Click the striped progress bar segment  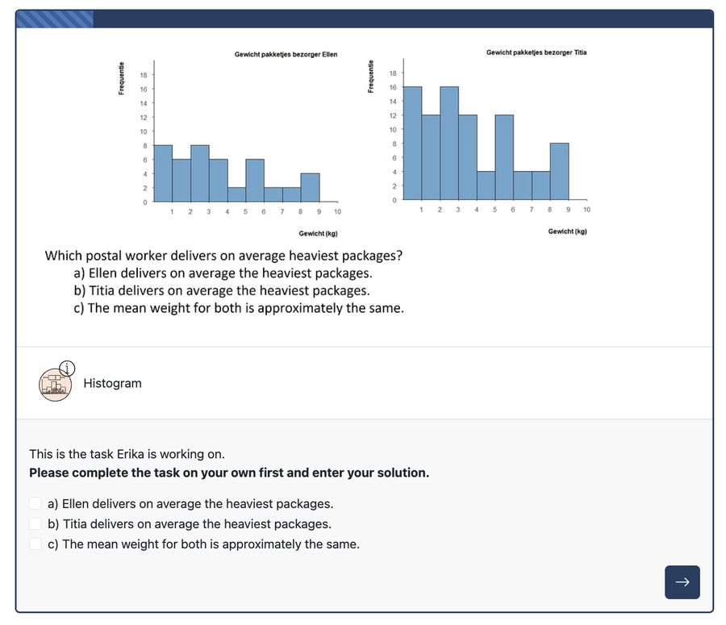click(x=55, y=19)
